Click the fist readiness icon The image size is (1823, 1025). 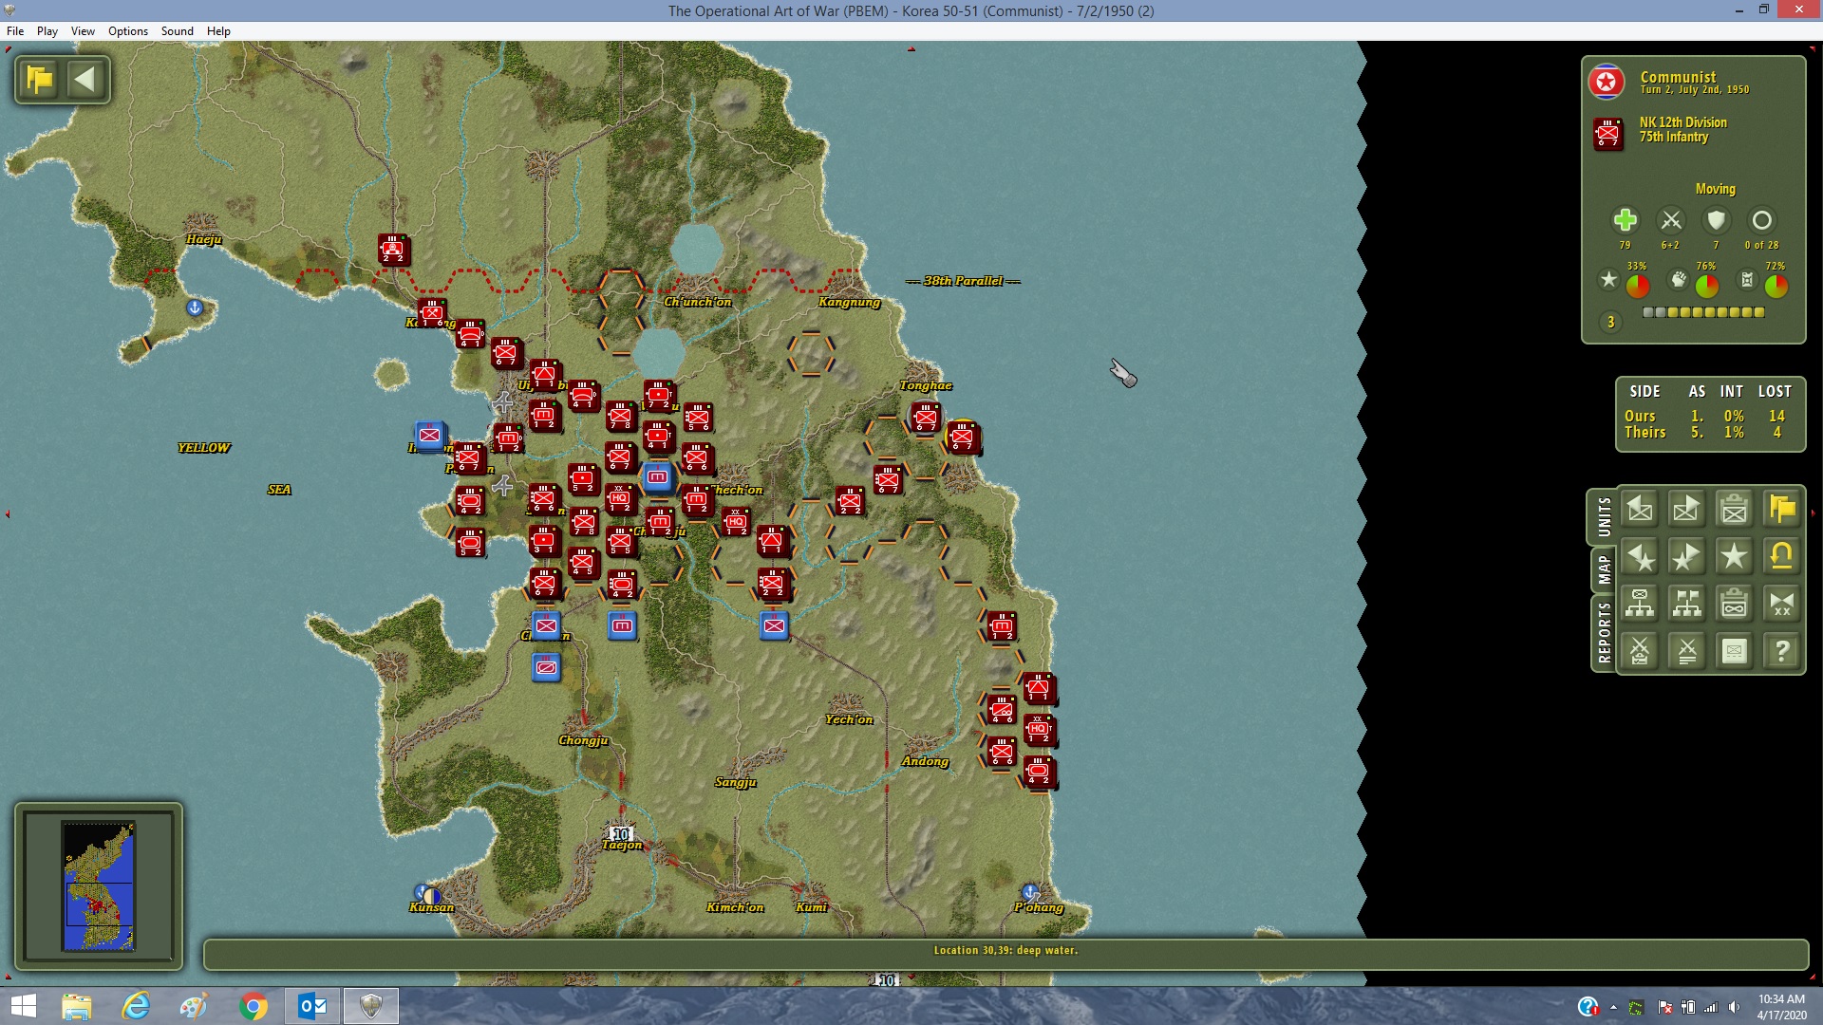tap(1679, 279)
